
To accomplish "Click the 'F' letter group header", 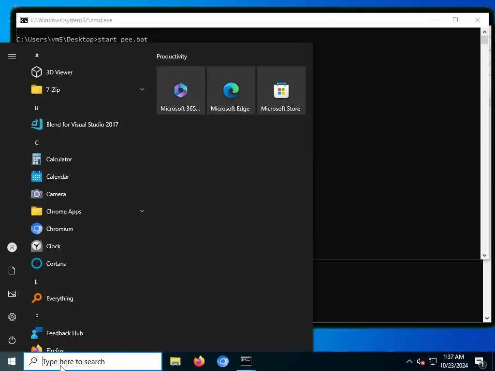I will (x=37, y=316).
